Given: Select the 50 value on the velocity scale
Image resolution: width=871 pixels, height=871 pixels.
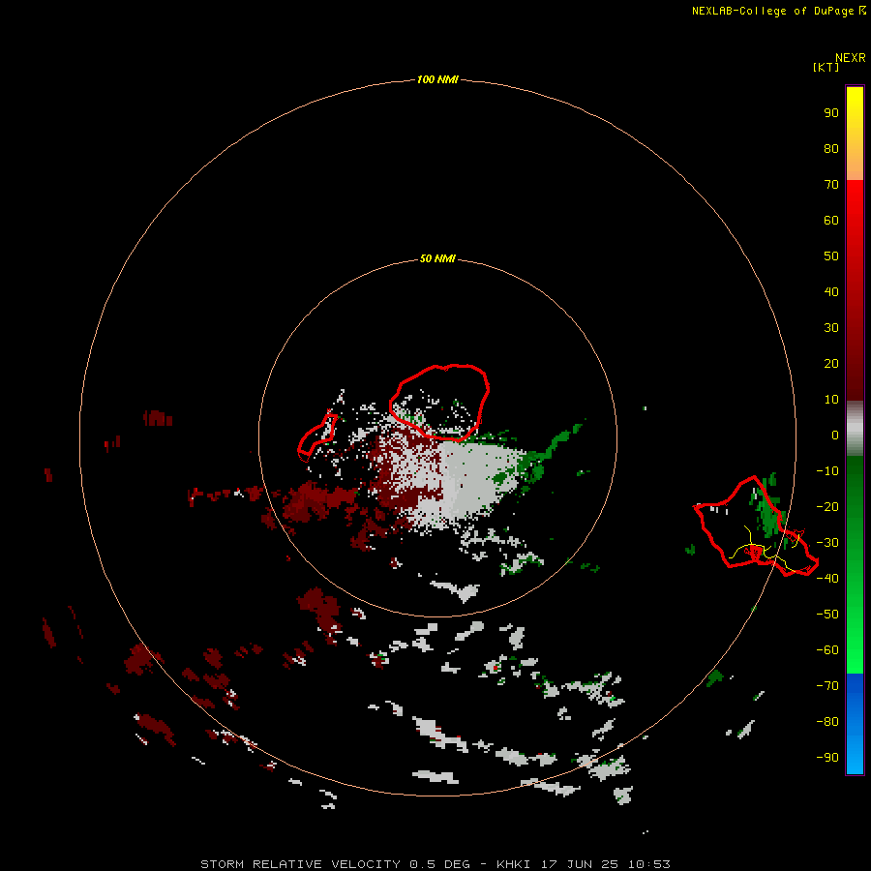Looking at the screenshot, I should (x=831, y=256).
